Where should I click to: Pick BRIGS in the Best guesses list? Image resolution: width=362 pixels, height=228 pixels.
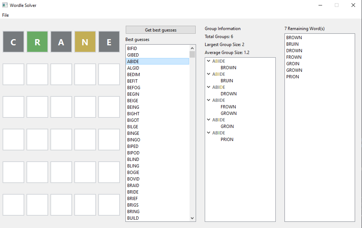coord(158,205)
